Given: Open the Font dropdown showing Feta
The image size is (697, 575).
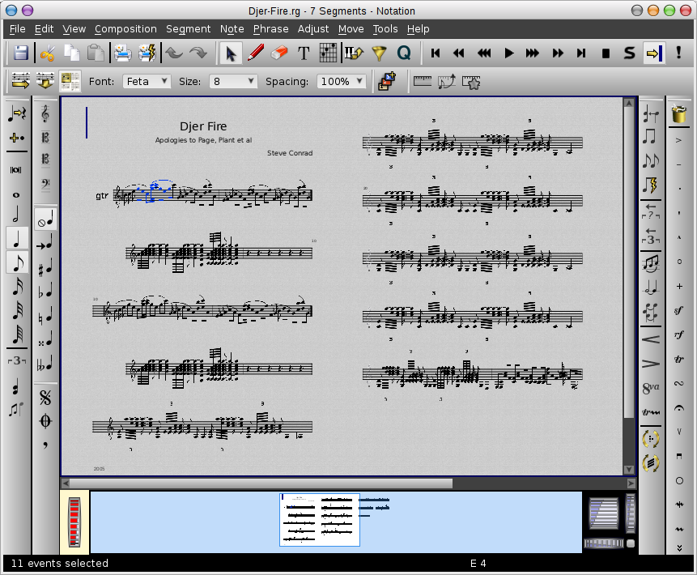Looking at the screenshot, I should [x=147, y=81].
